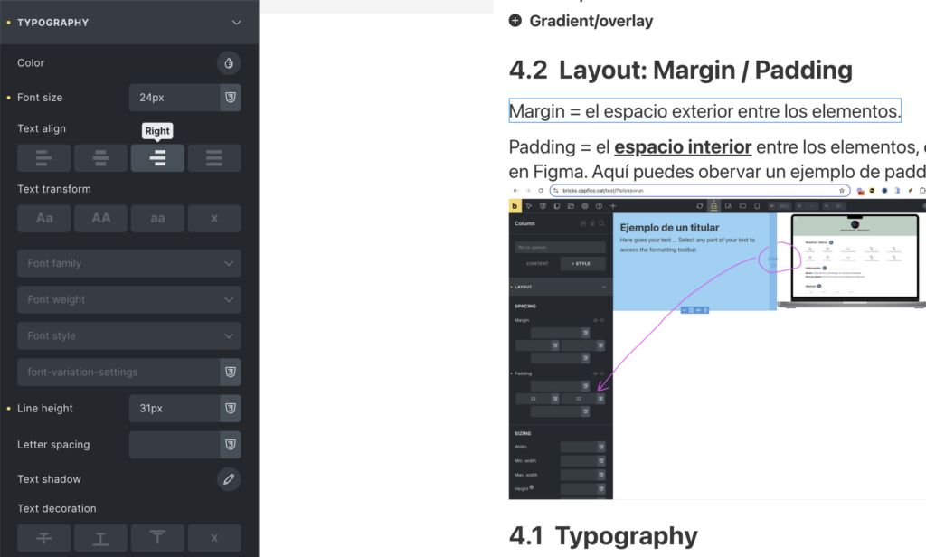Expand the Gradient/overlay item
The image size is (926, 557).
click(515, 21)
